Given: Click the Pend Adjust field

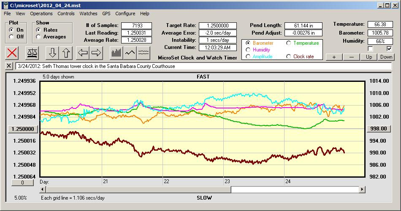Looking at the screenshot, I should 303,33.
